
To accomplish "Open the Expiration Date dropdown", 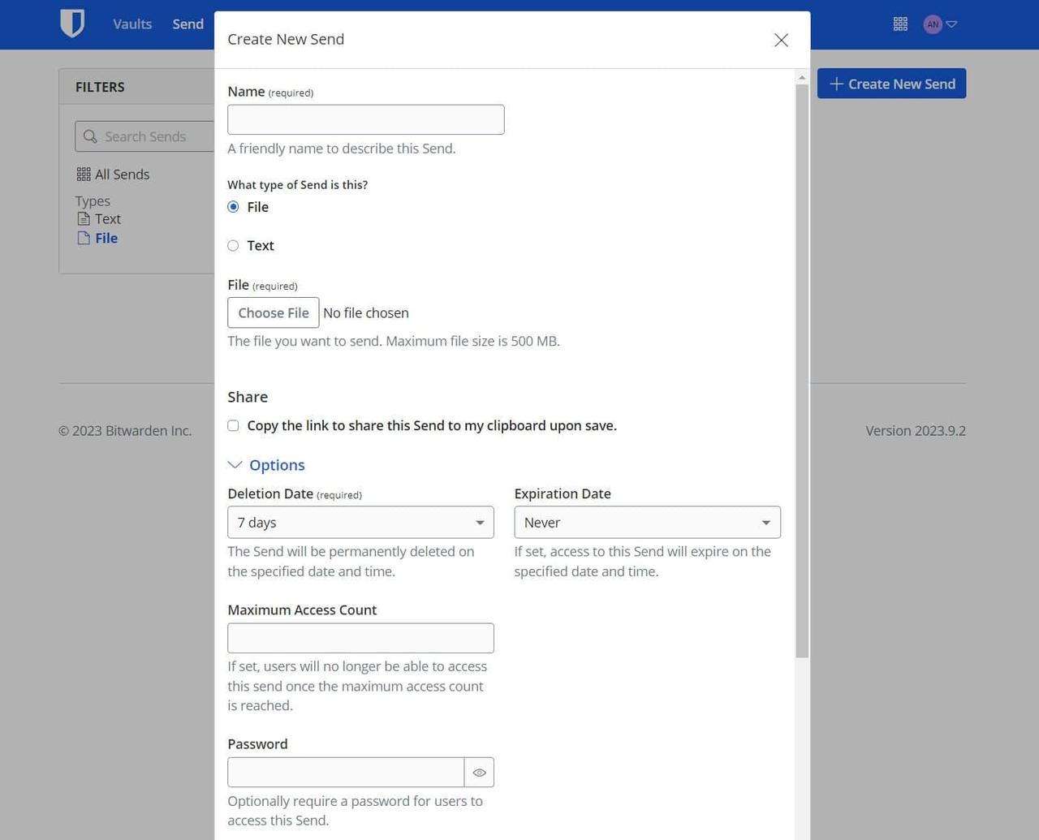I will [x=647, y=523].
